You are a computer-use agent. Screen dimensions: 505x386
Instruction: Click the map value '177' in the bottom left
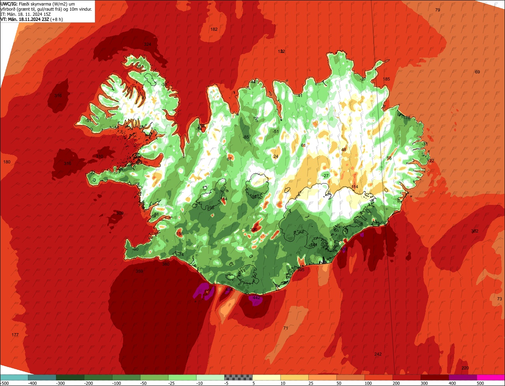[x=15, y=335]
